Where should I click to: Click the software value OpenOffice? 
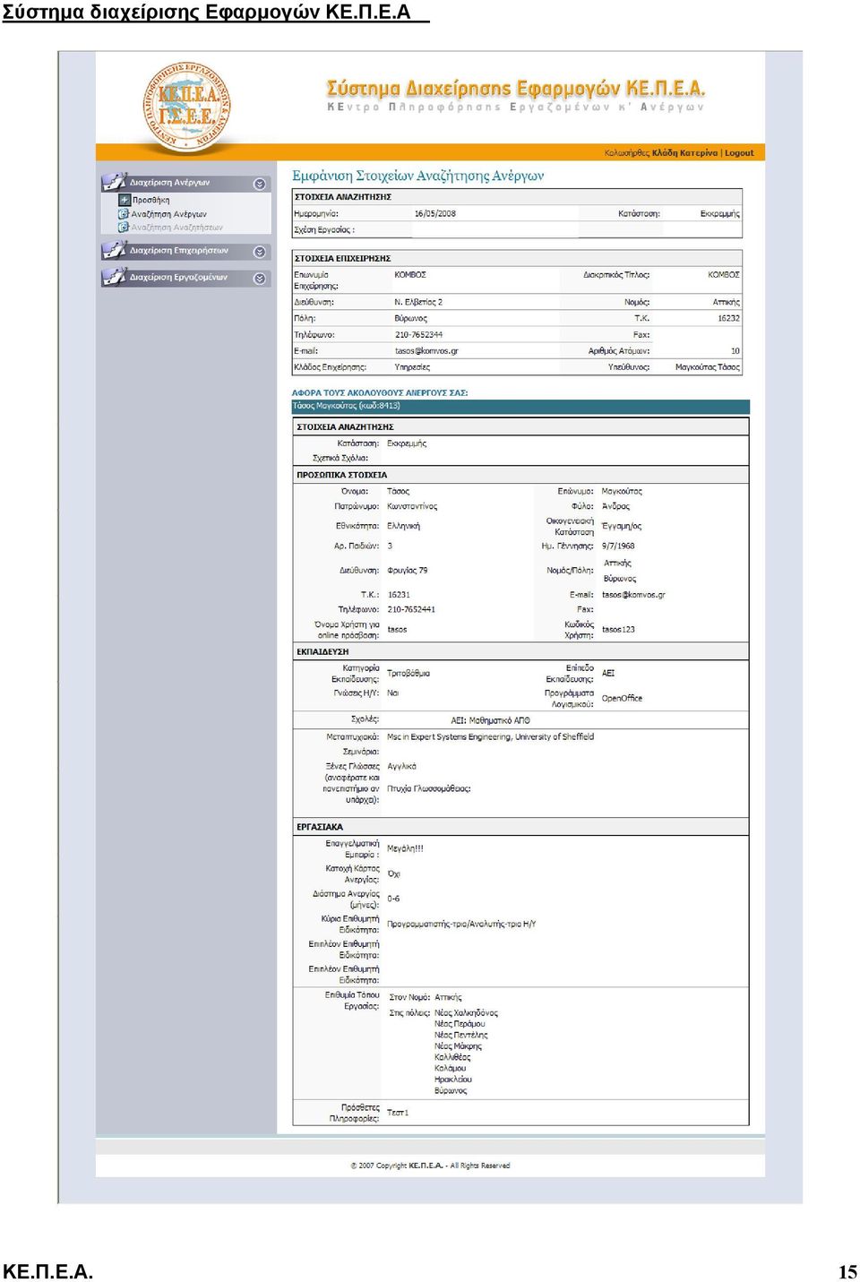[622, 698]
